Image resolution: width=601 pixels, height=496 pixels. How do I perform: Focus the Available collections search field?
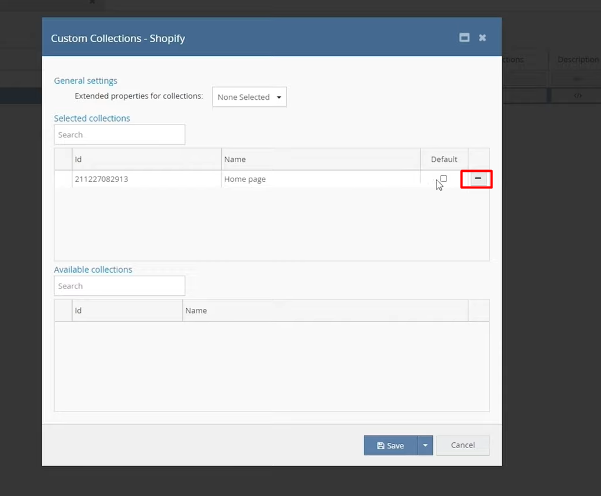point(120,286)
